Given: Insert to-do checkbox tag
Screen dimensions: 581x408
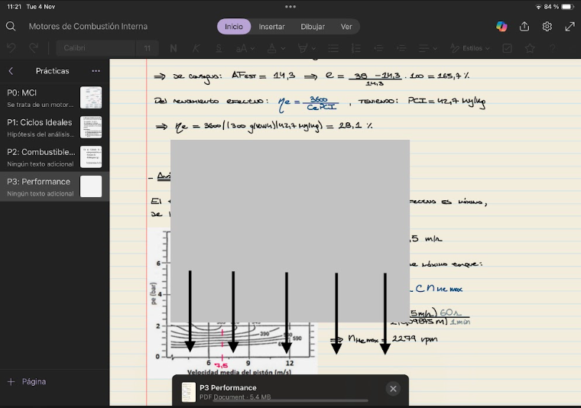Looking at the screenshot, I should click(x=507, y=48).
